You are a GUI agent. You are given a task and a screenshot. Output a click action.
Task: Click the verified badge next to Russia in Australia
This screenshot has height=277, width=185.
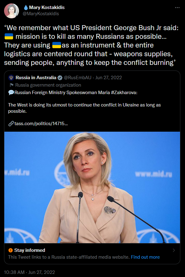(60, 78)
